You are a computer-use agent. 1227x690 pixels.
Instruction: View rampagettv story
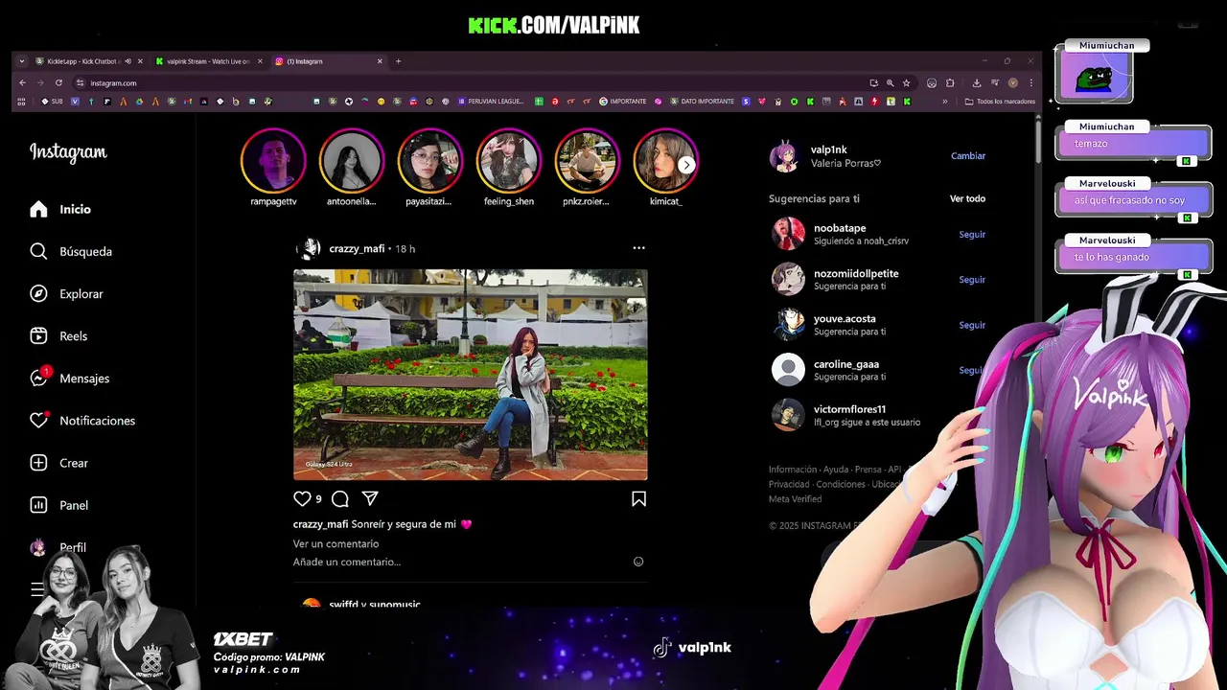[x=273, y=161]
